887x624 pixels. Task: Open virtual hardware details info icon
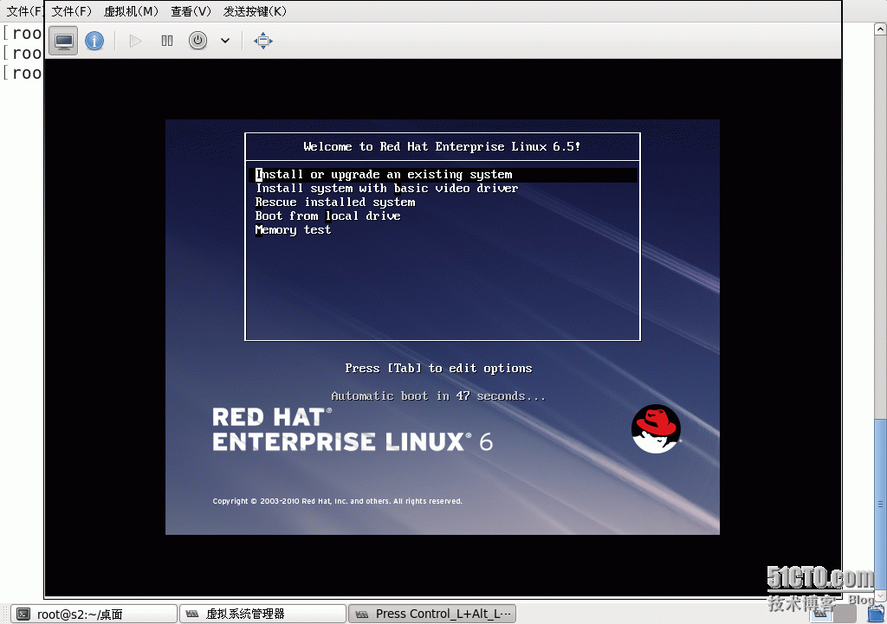coord(94,41)
